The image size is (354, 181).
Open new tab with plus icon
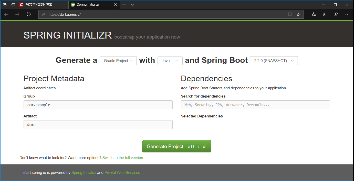[x=124, y=5]
